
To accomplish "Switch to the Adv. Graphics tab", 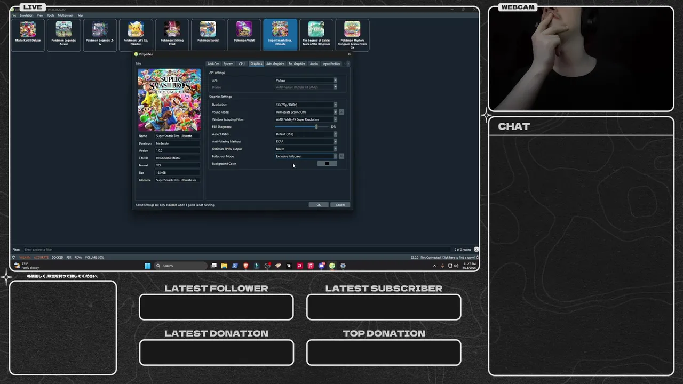I will click(275, 64).
